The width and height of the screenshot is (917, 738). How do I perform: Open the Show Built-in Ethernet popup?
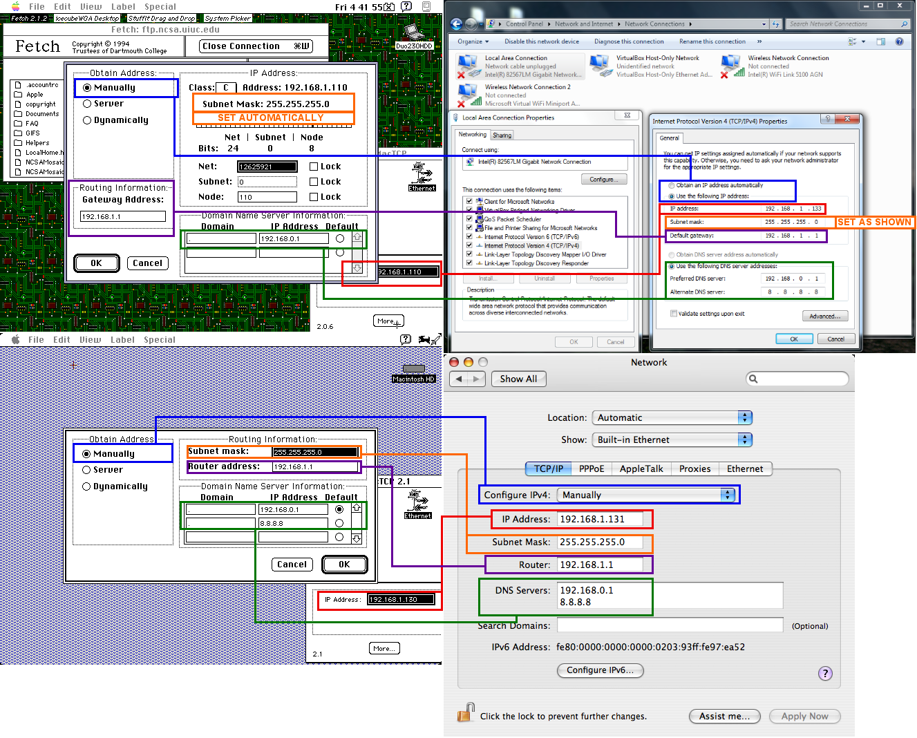[672, 439]
